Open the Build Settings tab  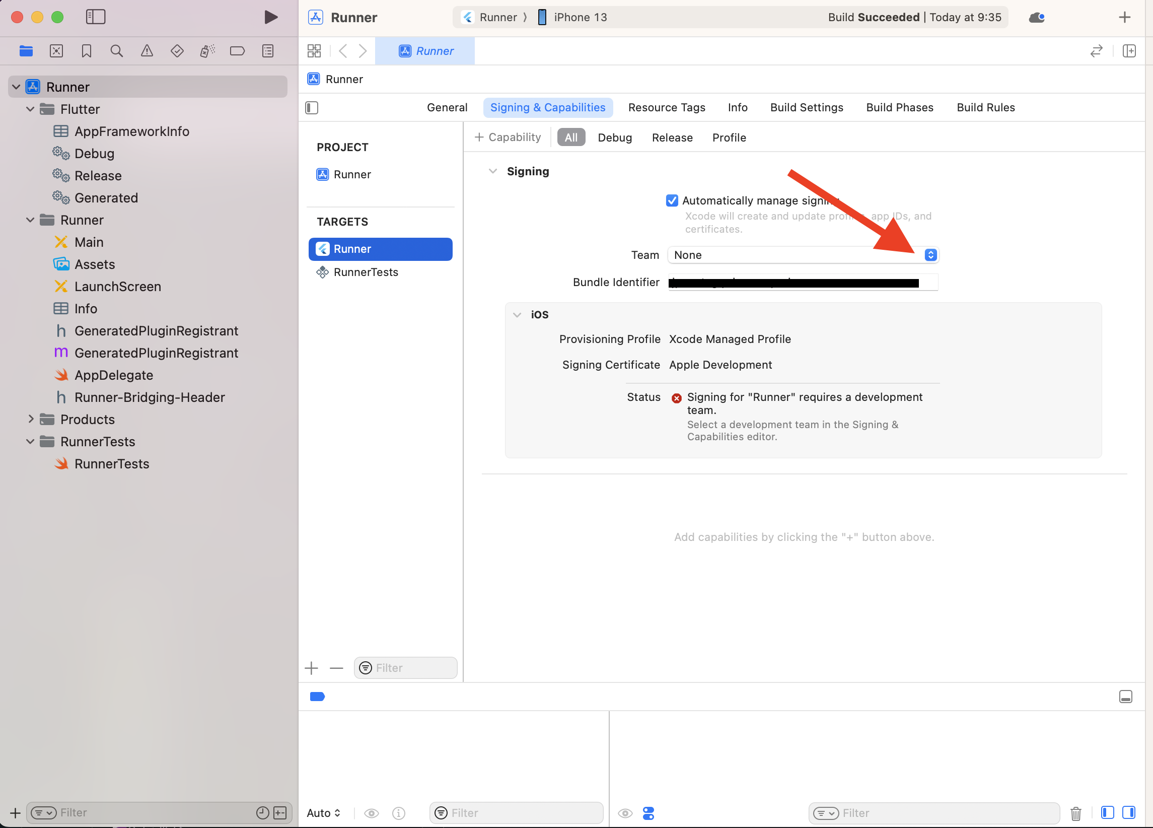(806, 107)
